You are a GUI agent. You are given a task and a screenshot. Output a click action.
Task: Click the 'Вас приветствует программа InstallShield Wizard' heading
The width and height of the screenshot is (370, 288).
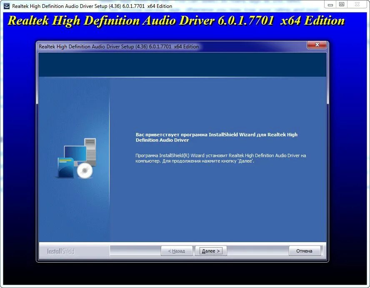[216, 137]
